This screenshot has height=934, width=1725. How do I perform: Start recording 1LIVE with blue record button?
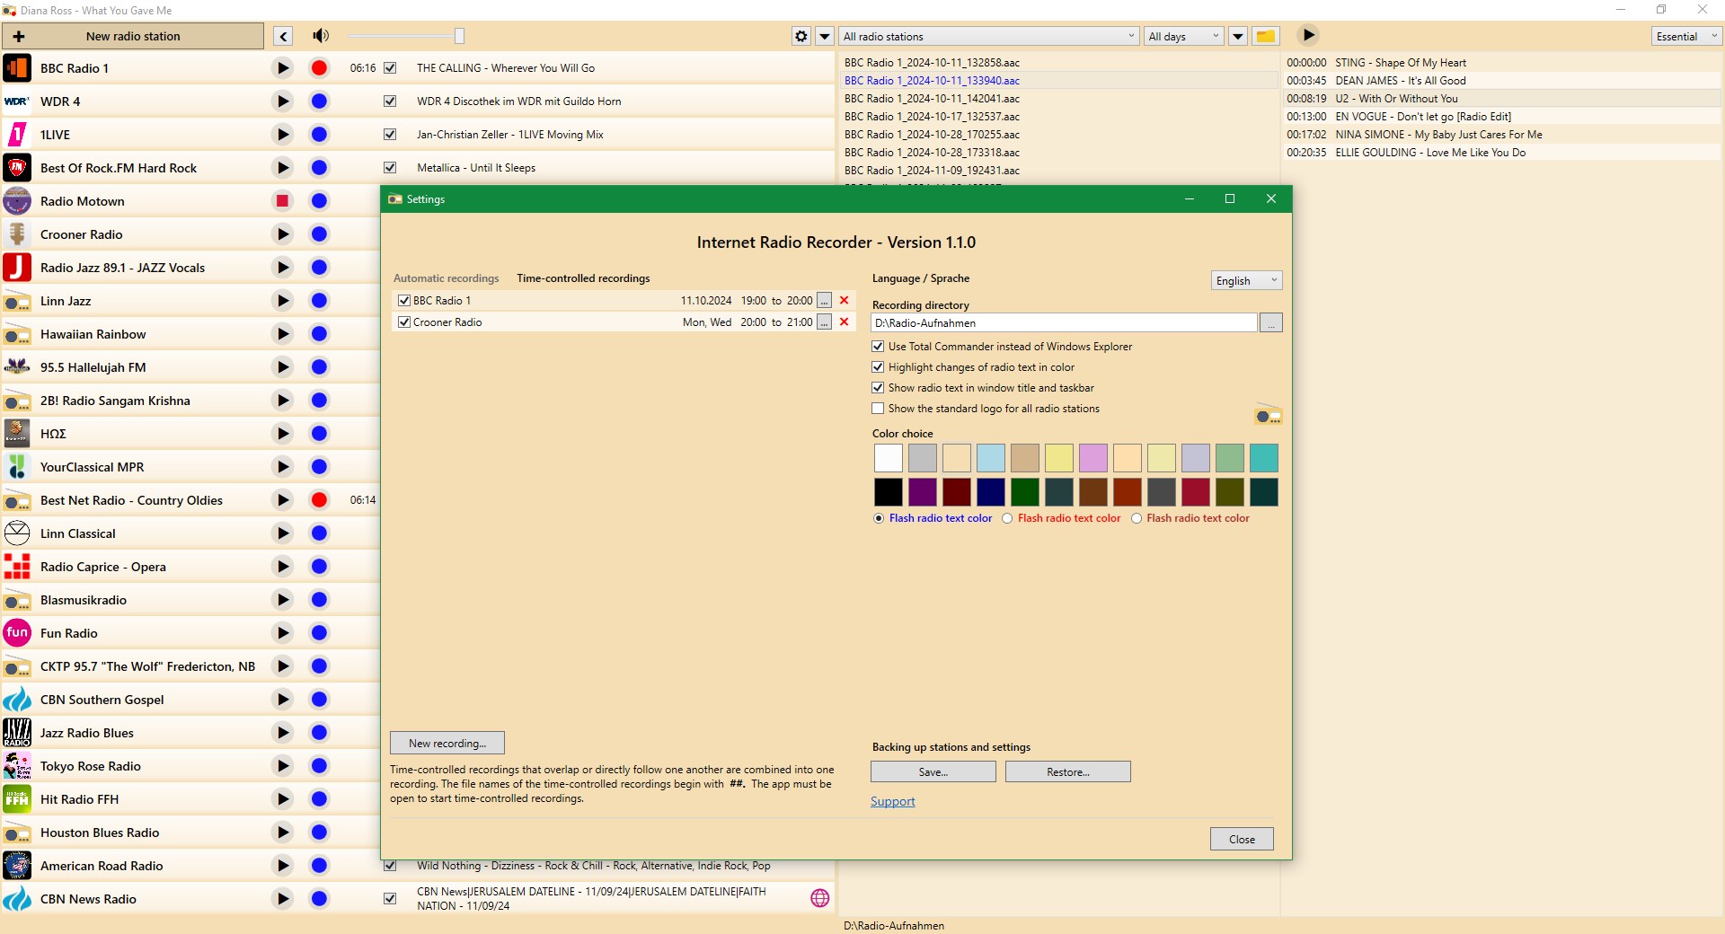pos(319,135)
